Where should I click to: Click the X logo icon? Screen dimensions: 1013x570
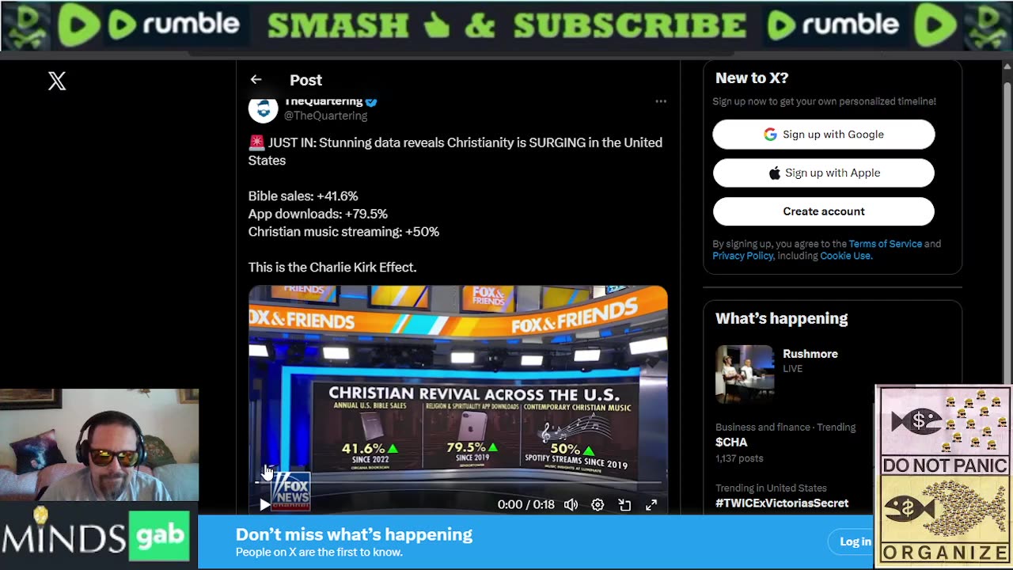(57, 81)
